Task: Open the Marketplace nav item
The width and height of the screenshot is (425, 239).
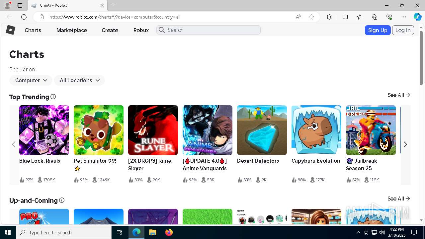Action: coord(72,30)
